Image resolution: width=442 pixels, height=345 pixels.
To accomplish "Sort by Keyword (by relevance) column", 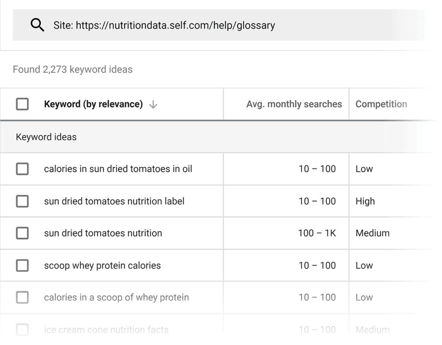I will pyautogui.click(x=93, y=104).
